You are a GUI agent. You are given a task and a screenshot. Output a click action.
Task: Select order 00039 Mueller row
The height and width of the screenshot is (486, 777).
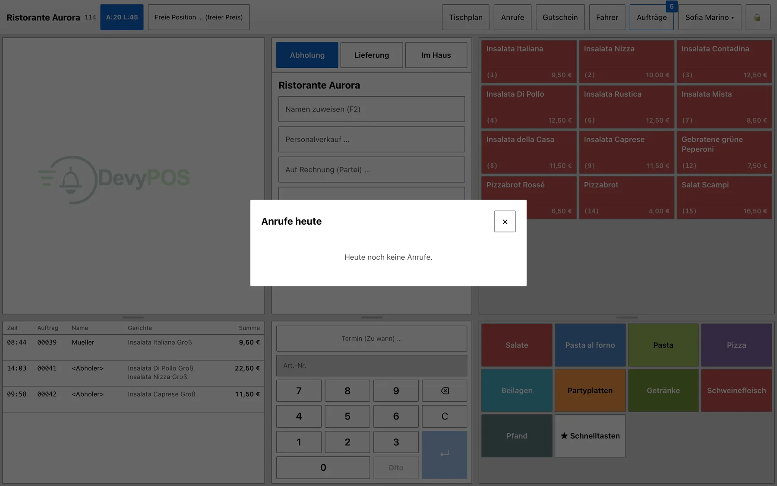(133, 347)
